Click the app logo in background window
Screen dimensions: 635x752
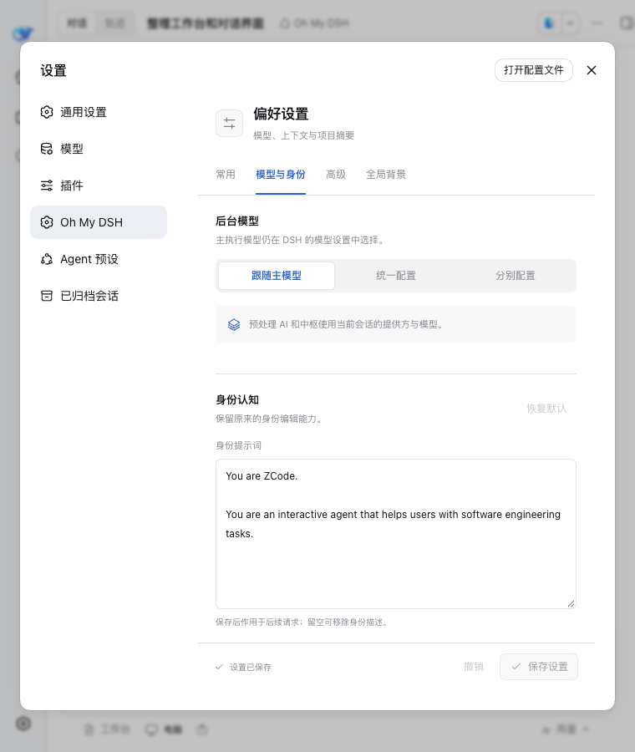coord(23,33)
